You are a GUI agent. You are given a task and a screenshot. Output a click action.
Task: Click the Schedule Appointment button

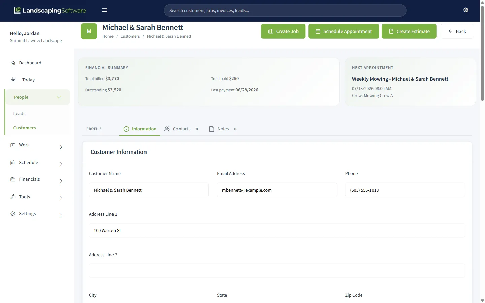tap(344, 31)
